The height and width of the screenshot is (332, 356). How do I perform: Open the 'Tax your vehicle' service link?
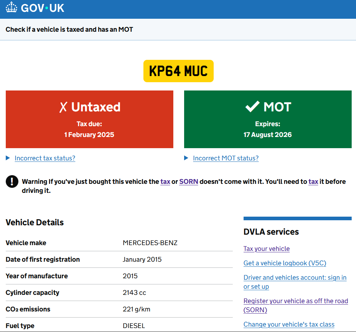pyautogui.click(x=266, y=249)
